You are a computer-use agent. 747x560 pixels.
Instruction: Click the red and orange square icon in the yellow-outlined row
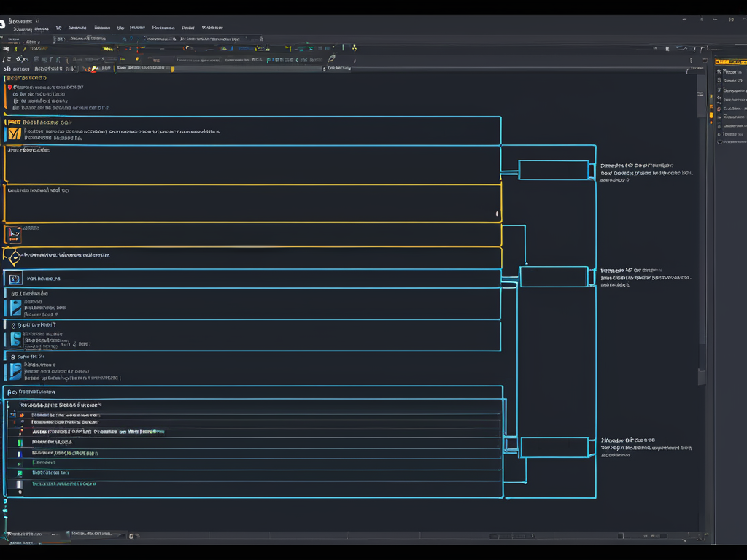coord(14,235)
